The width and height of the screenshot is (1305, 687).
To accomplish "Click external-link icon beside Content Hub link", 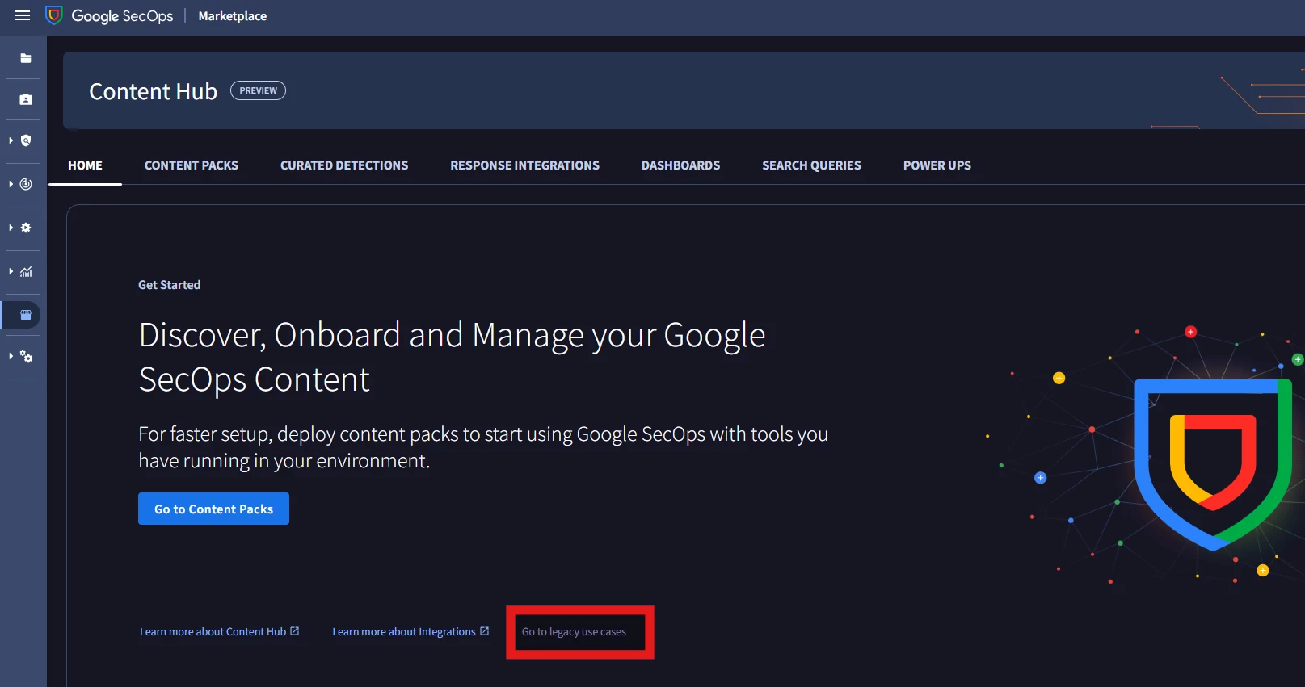I will point(294,631).
